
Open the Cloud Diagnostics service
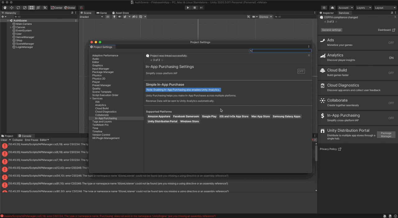click(x=358, y=88)
